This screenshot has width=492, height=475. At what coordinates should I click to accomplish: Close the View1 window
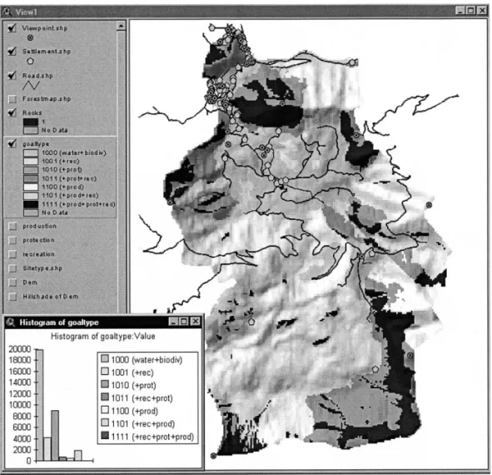482,10
